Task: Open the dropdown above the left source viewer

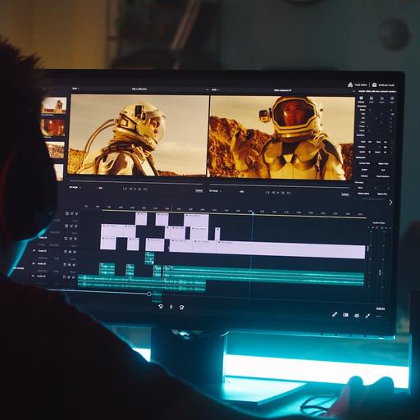Action: 75,89
